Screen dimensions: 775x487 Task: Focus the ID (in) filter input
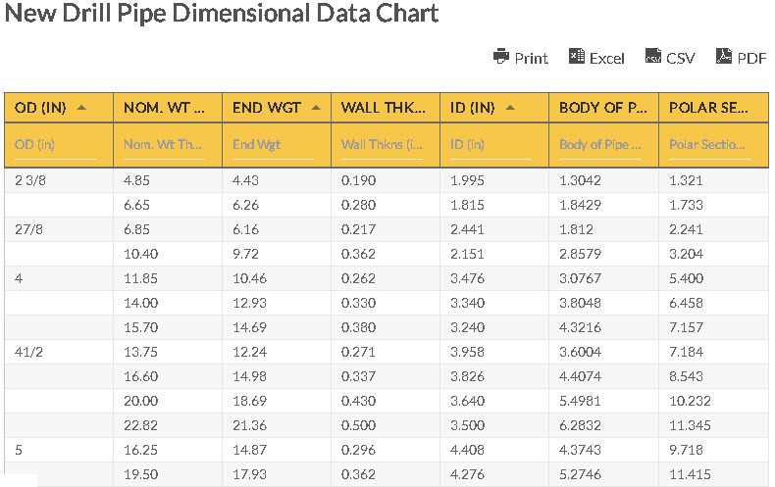[x=491, y=145]
